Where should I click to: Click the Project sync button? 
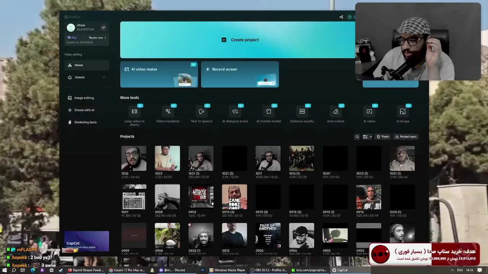406,137
